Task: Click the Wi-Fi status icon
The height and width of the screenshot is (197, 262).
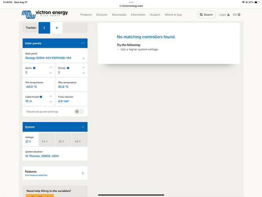Action: click(x=243, y=2)
